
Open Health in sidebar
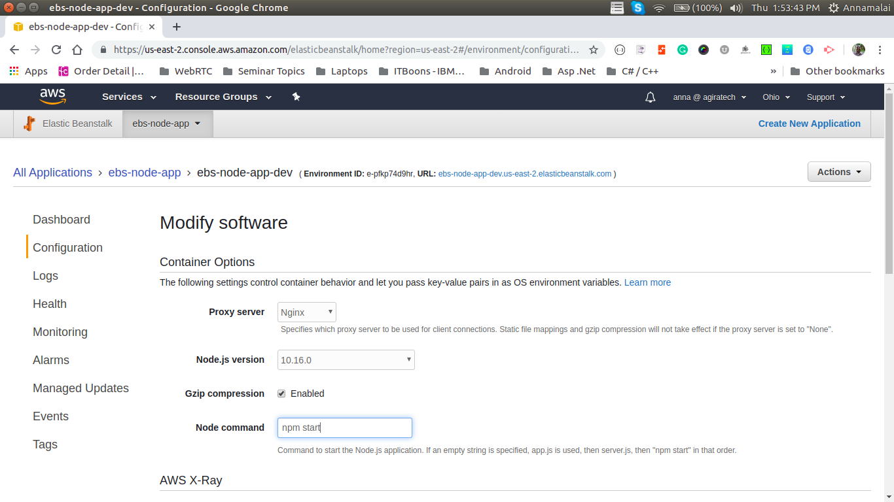click(50, 304)
